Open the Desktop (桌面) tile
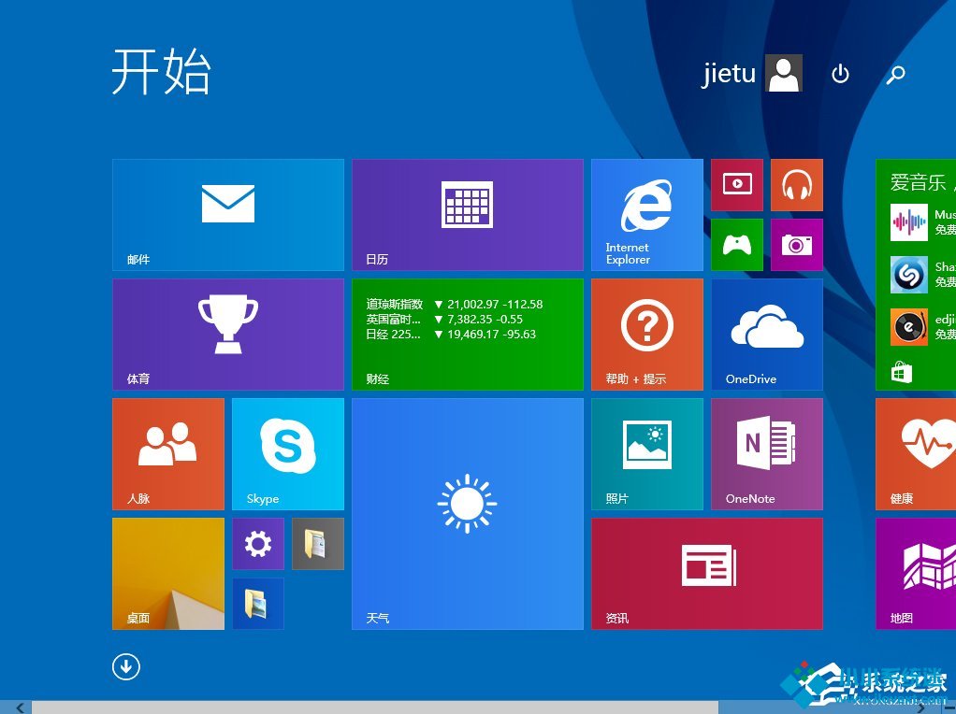Screen dimensions: 956x714 (x=168, y=573)
